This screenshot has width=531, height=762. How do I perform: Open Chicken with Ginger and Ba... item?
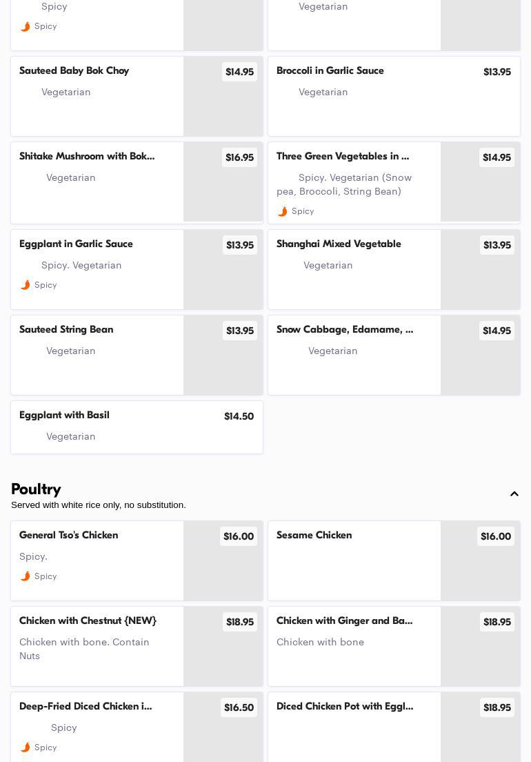(344, 621)
